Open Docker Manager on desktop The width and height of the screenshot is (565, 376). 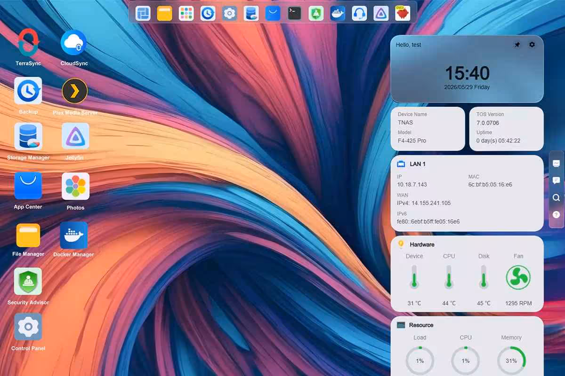tap(73, 235)
